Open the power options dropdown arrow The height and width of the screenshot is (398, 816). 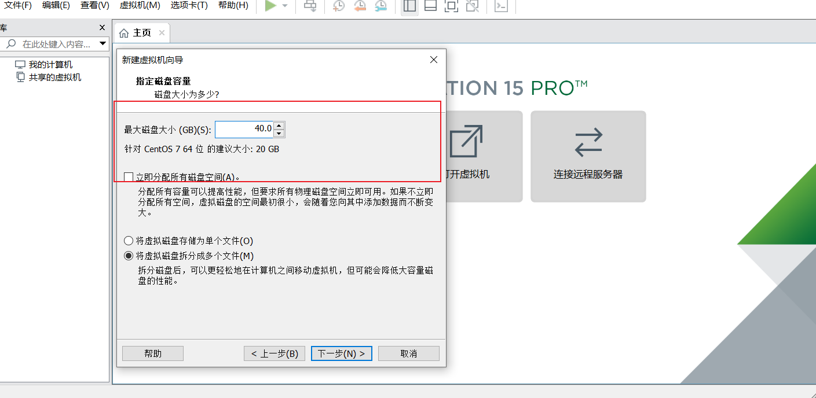(x=284, y=6)
